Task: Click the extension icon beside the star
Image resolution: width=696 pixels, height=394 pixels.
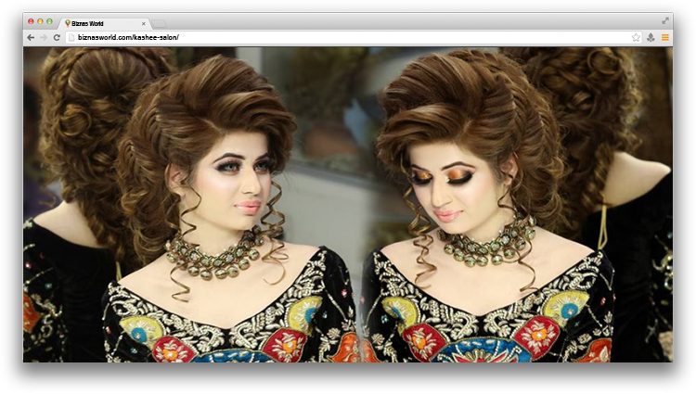Action: pyautogui.click(x=651, y=38)
